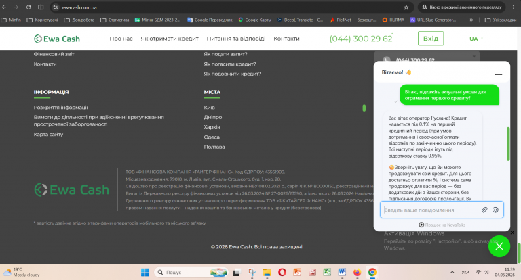Open Chrome three-dot menu
521x280 pixels.
coord(514,7)
